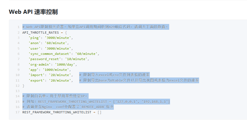Image resolution: width=247 pixels, height=126 pixels.
Task: Click the Nginx REMOTE_ADDR comment line
Action: 68,107
